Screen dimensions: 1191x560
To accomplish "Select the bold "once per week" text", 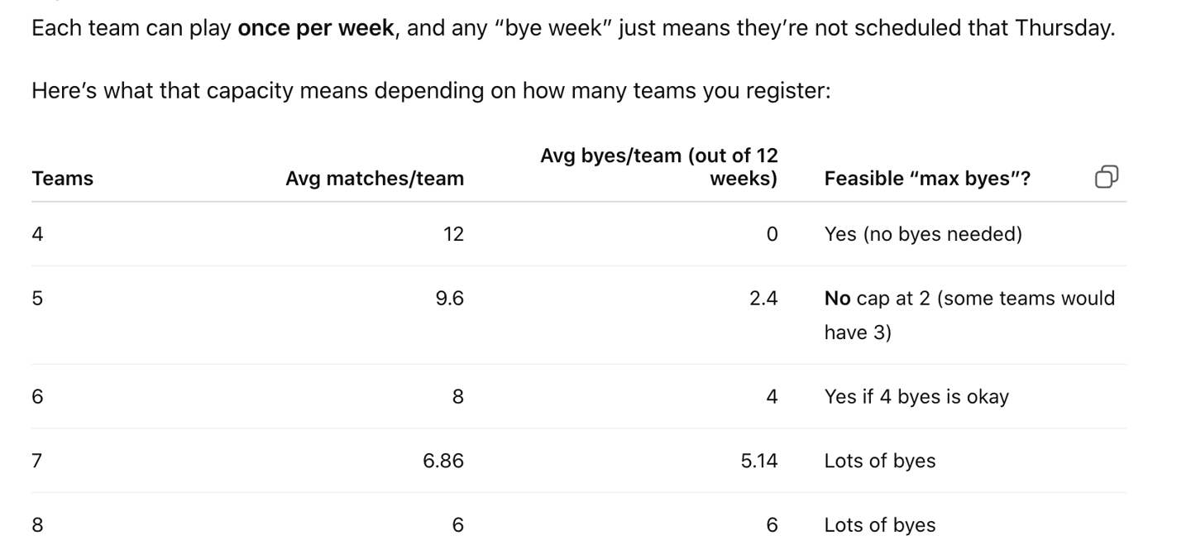I will [x=316, y=28].
